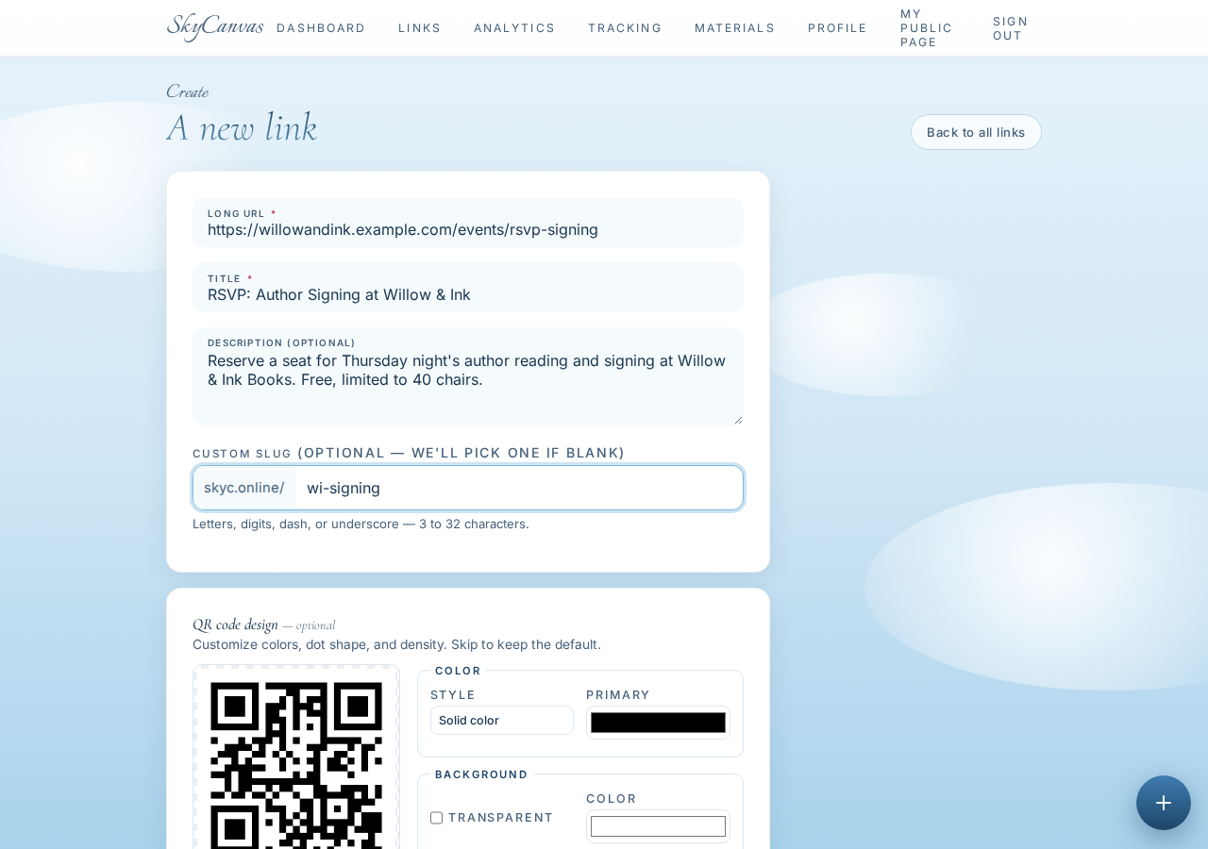Open the floating plus action button
This screenshot has width=1208, height=849.
1164,803
